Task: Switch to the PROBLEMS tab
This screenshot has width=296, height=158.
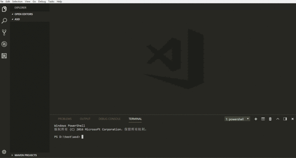Action: [65, 119]
